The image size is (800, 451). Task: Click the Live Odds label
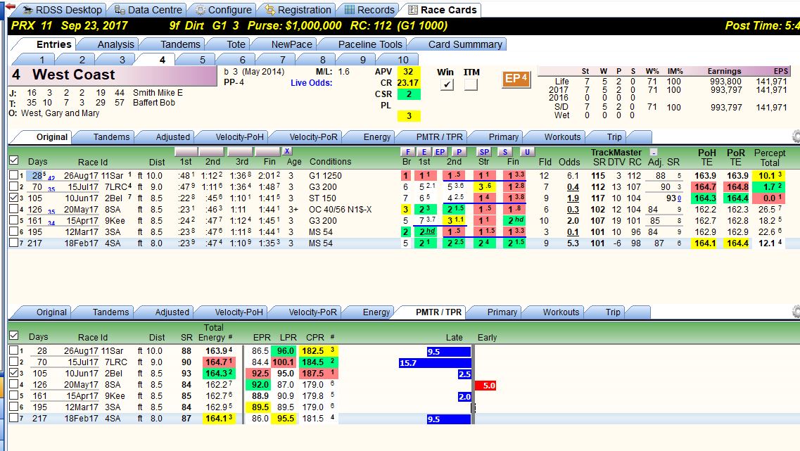311,82
